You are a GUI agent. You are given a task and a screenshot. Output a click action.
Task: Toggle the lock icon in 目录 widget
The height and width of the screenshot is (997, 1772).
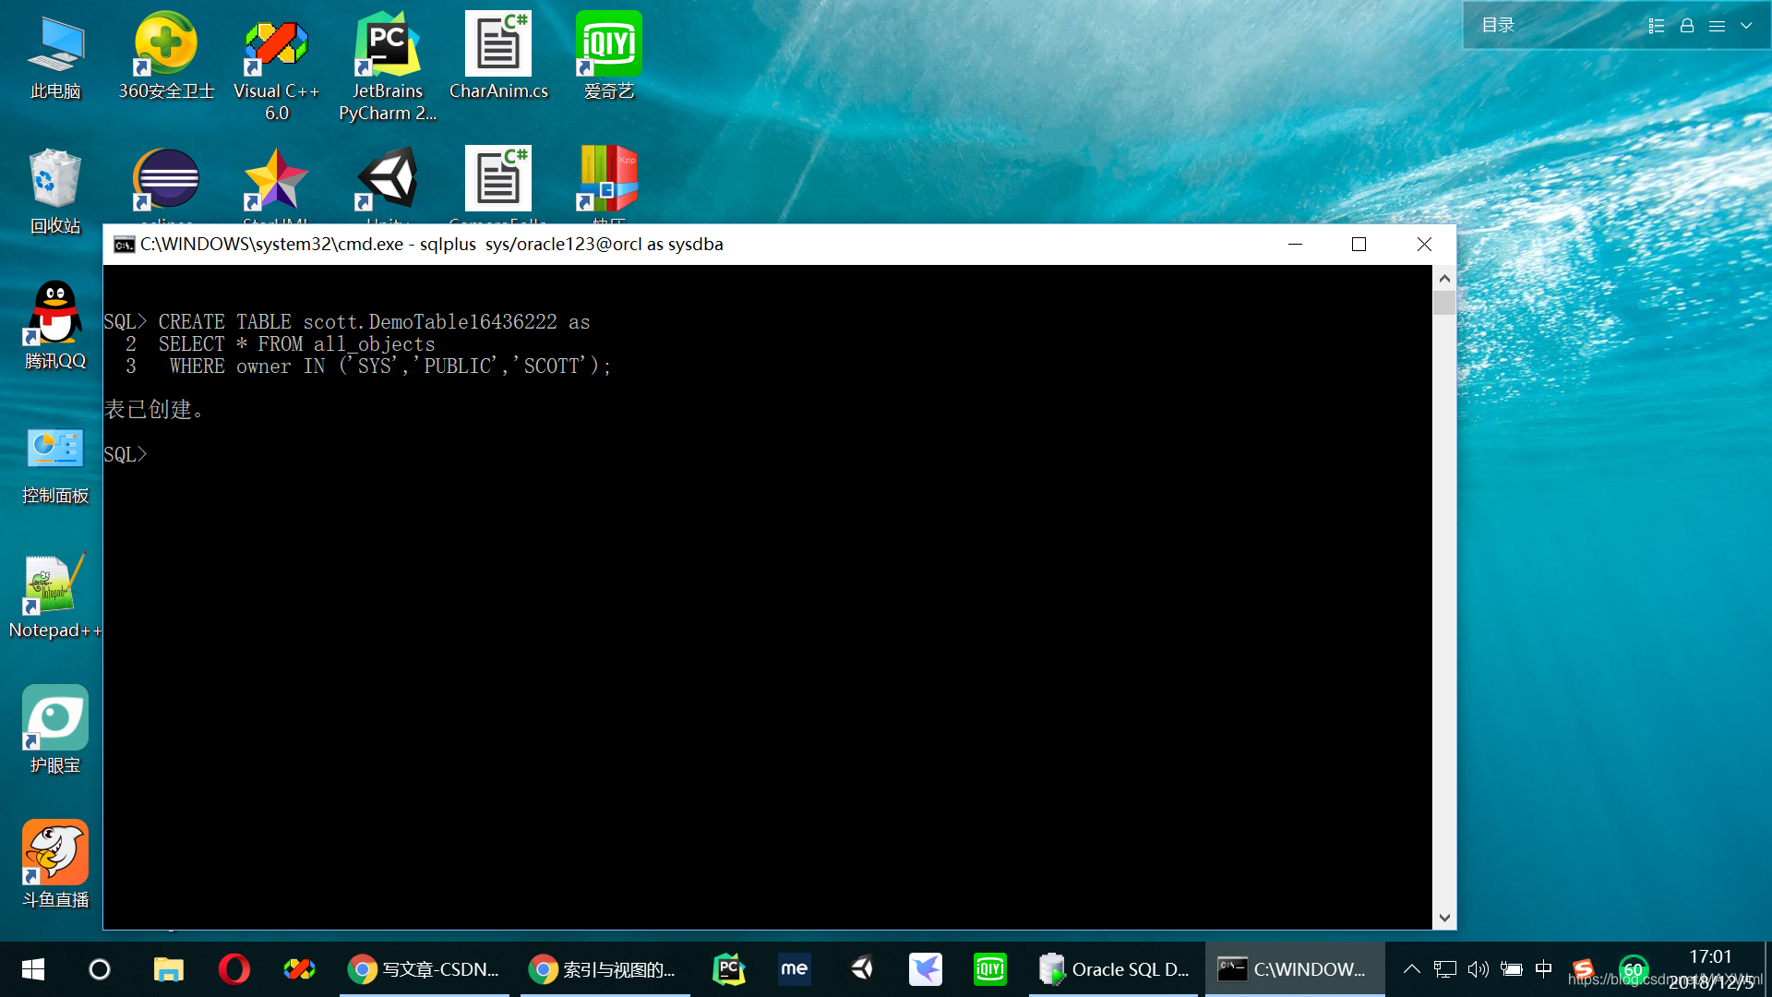point(1687,26)
